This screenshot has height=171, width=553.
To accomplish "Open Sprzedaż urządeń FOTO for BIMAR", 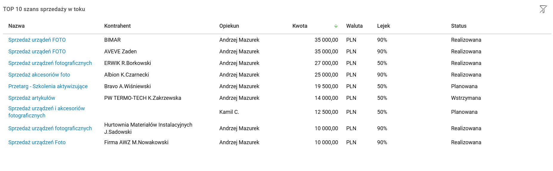I will point(37,40).
